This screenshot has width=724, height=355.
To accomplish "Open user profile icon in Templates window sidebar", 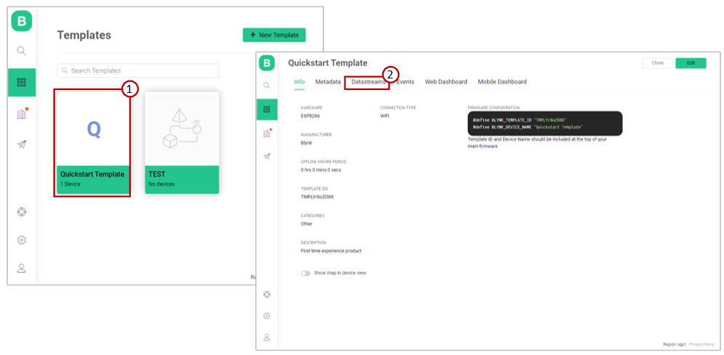I will (x=21, y=269).
